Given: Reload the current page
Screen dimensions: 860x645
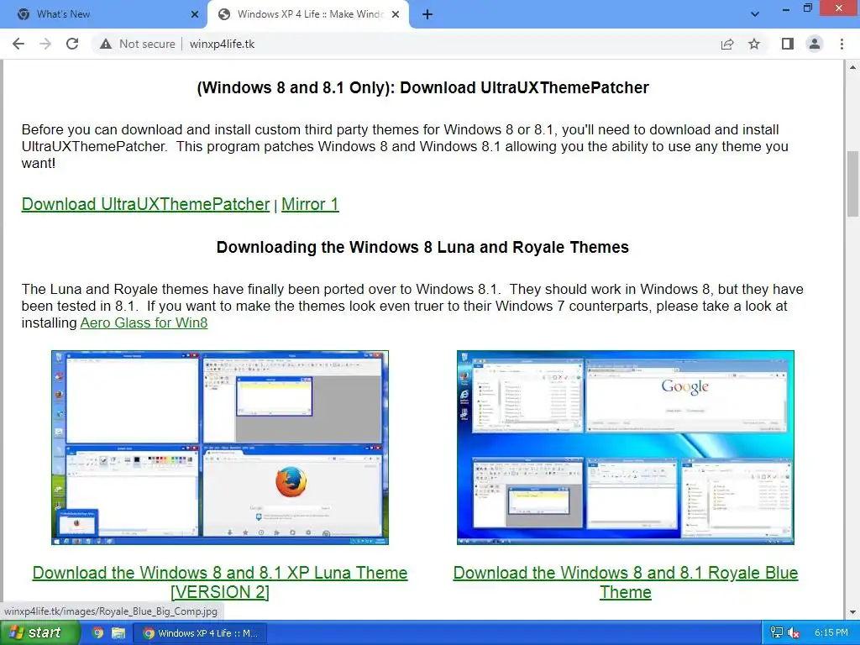Looking at the screenshot, I should tap(72, 44).
